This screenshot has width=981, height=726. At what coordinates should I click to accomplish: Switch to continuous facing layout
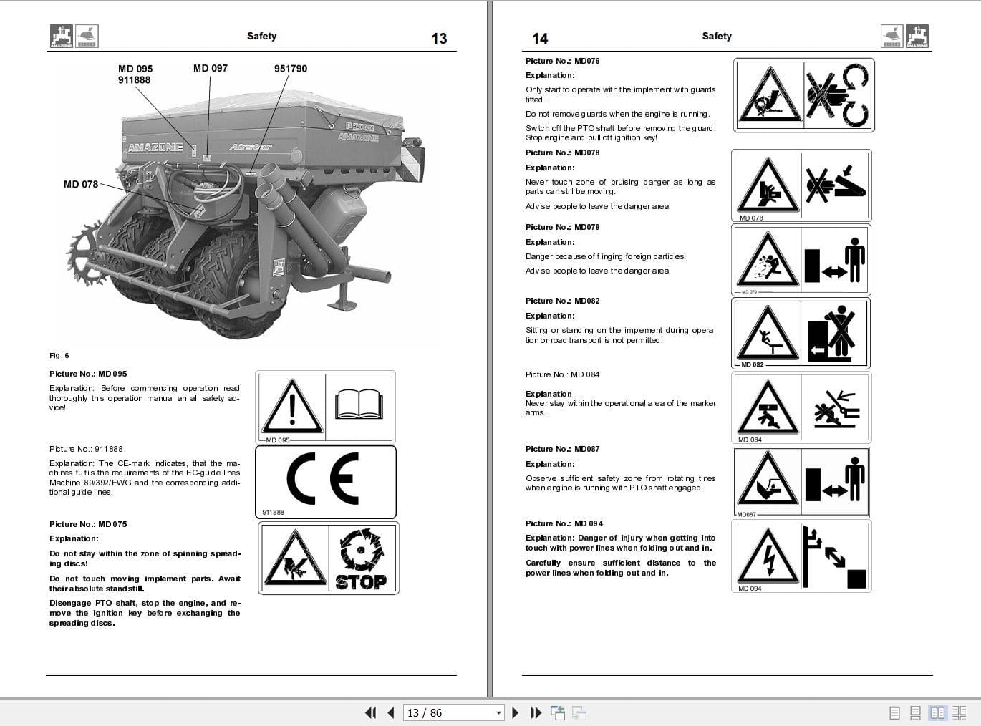tap(959, 712)
